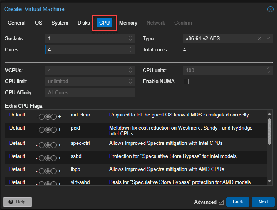Go to the Disks tab
The image size is (277, 210).
point(83,23)
